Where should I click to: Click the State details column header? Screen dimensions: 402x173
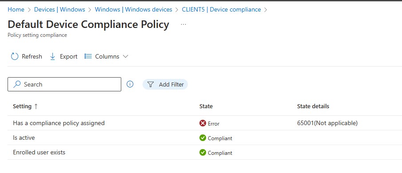coord(313,106)
